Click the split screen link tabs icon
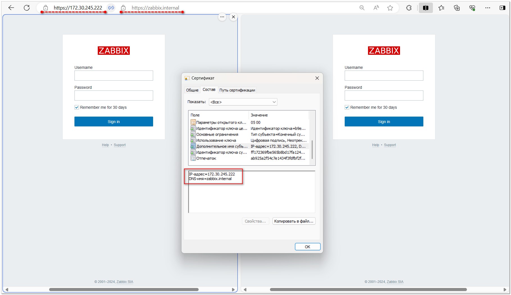This screenshot has width=511, height=295. pyautogui.click(x=111, y=8)
